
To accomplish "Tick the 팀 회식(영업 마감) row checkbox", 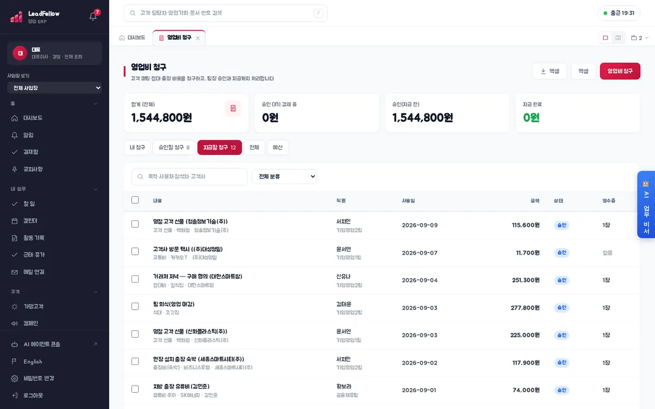I will pos(135,306).
